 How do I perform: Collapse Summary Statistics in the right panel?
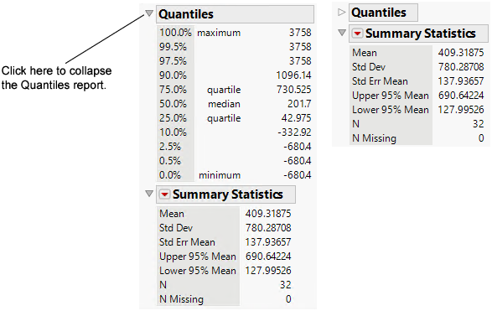point(342,33)
